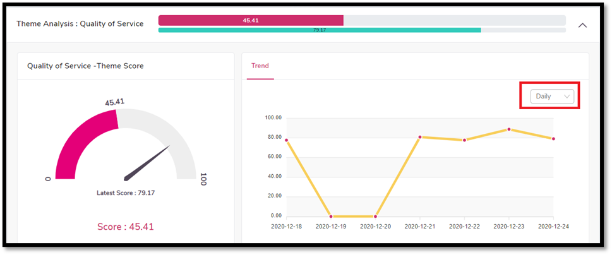The image size is (612, 255).
Task: Click the teal 79.17 progress bar
Action: (320, 30)
